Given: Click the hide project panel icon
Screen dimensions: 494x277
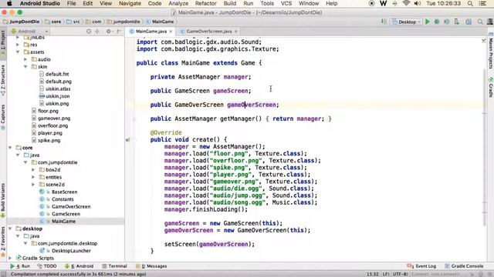Looking at the screenshot, I should pyautogui.click(x=119, y=32).
